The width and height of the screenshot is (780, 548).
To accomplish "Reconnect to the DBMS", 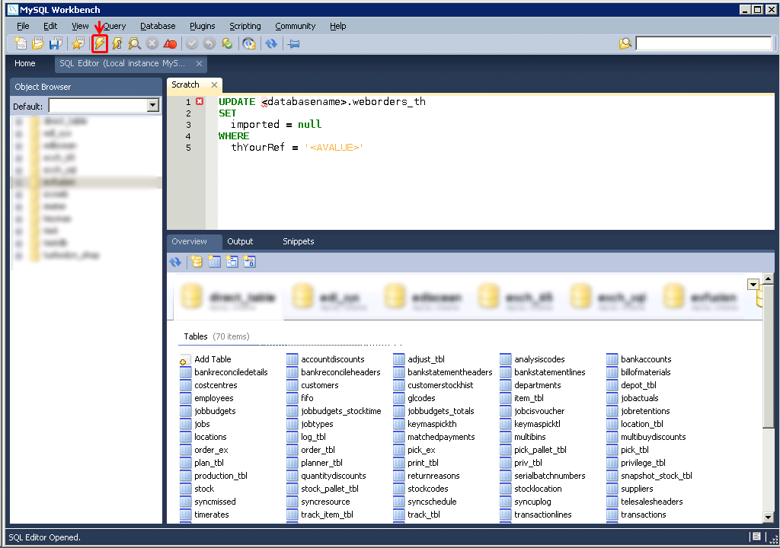I will pyautogui.click(x=249, y=43).
